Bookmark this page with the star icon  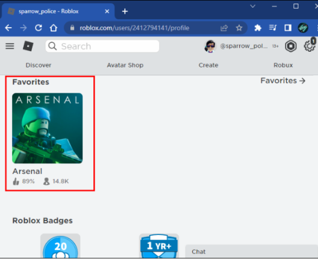point(239,28)
